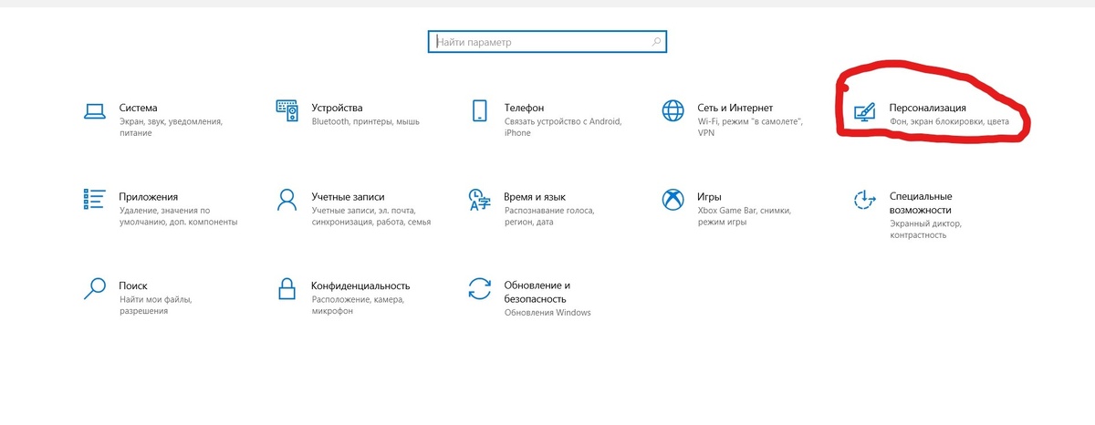Screen dimensions: 1095x425
Task: Open the Обновление и безопасность title
Action: tap(537, 291)
